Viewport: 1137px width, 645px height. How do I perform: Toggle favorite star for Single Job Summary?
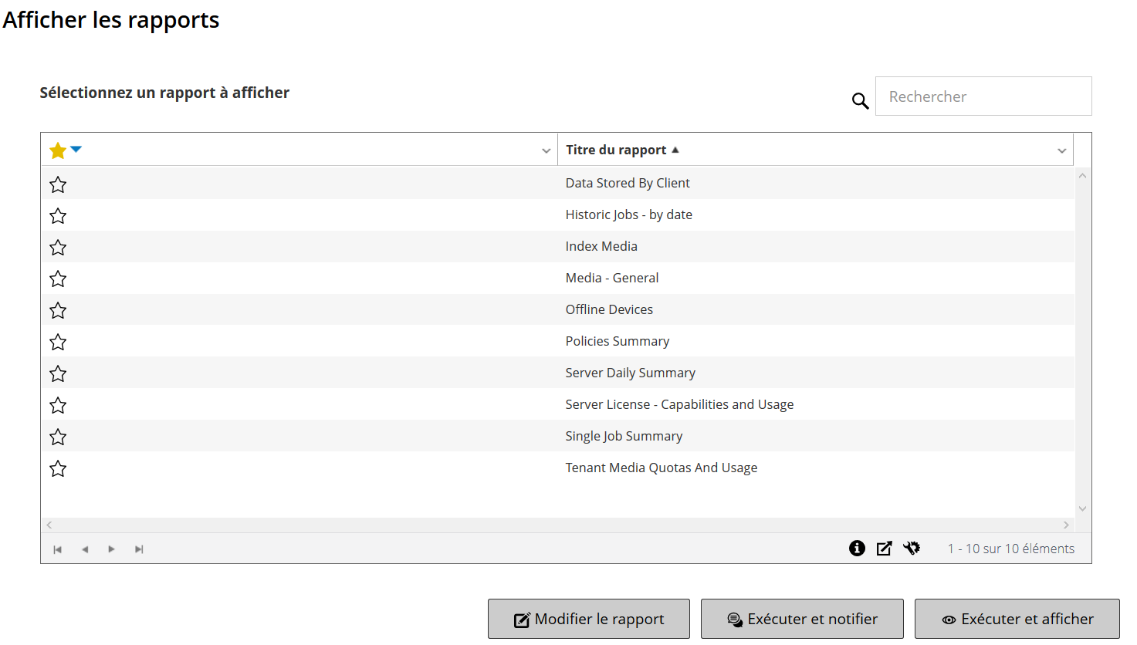pos(58,437)
